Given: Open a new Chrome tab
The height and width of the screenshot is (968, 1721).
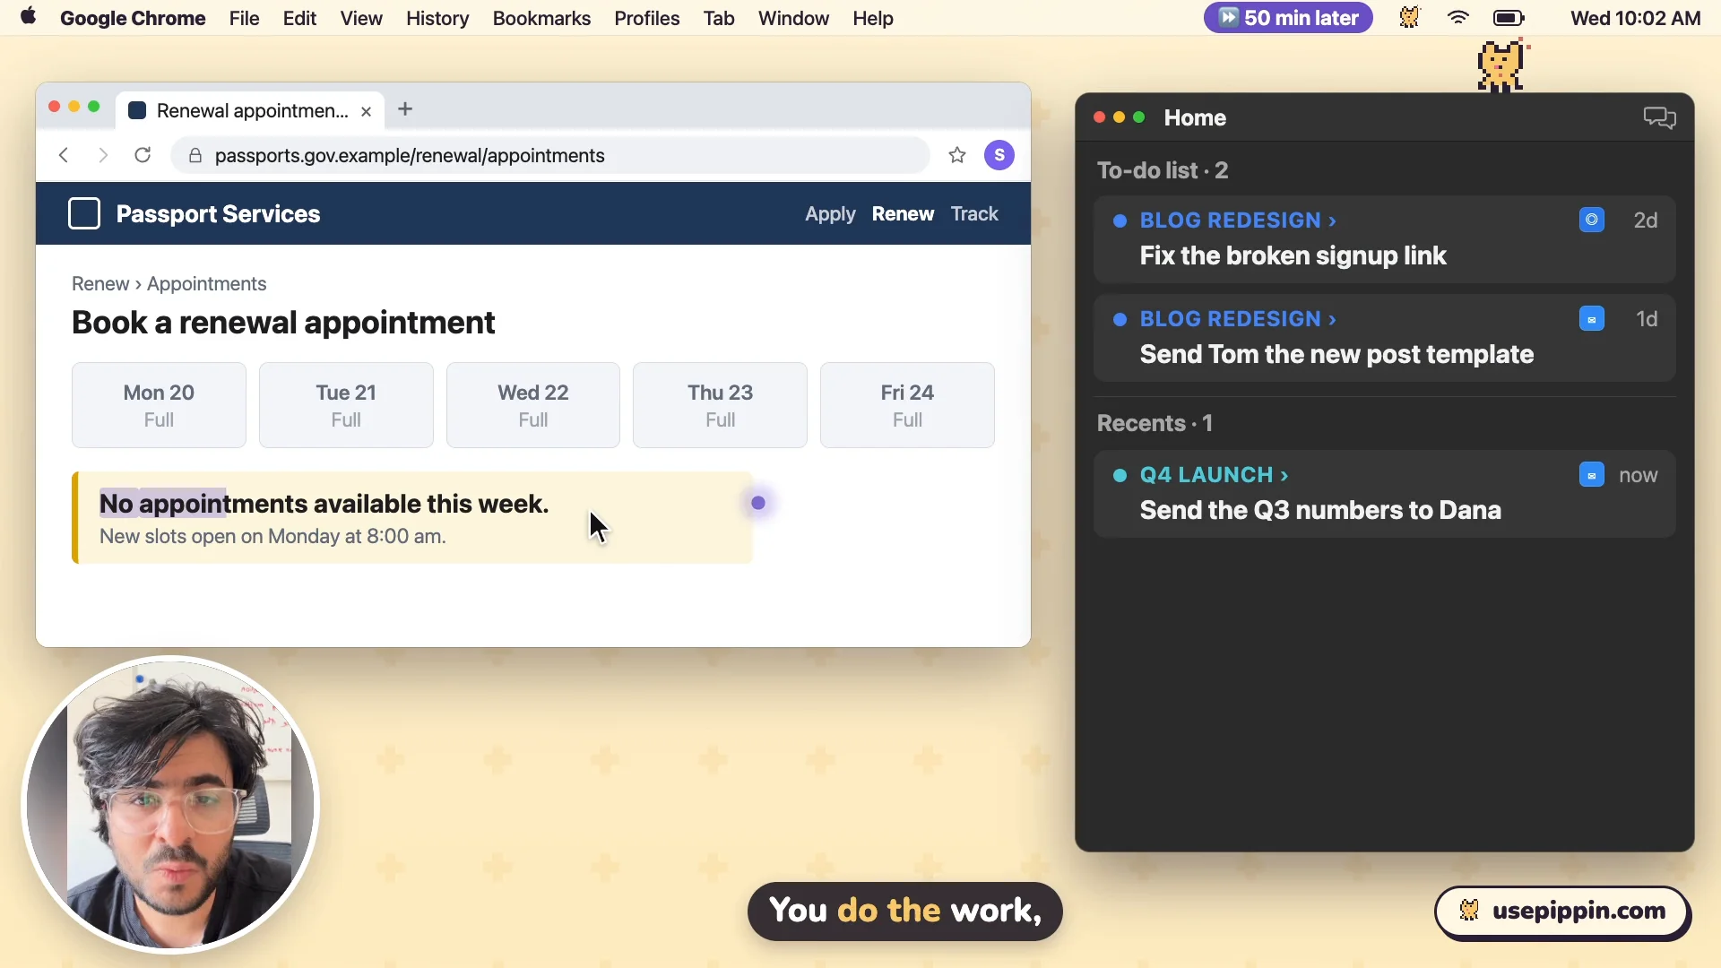Looking at the screenshot, I should pyautogui.click(x=405, y=109).
